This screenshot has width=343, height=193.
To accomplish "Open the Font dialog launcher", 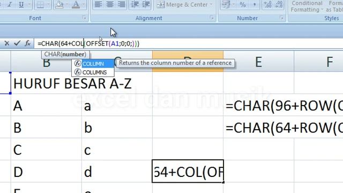I will pyautogui.click(x=84, y=18).
